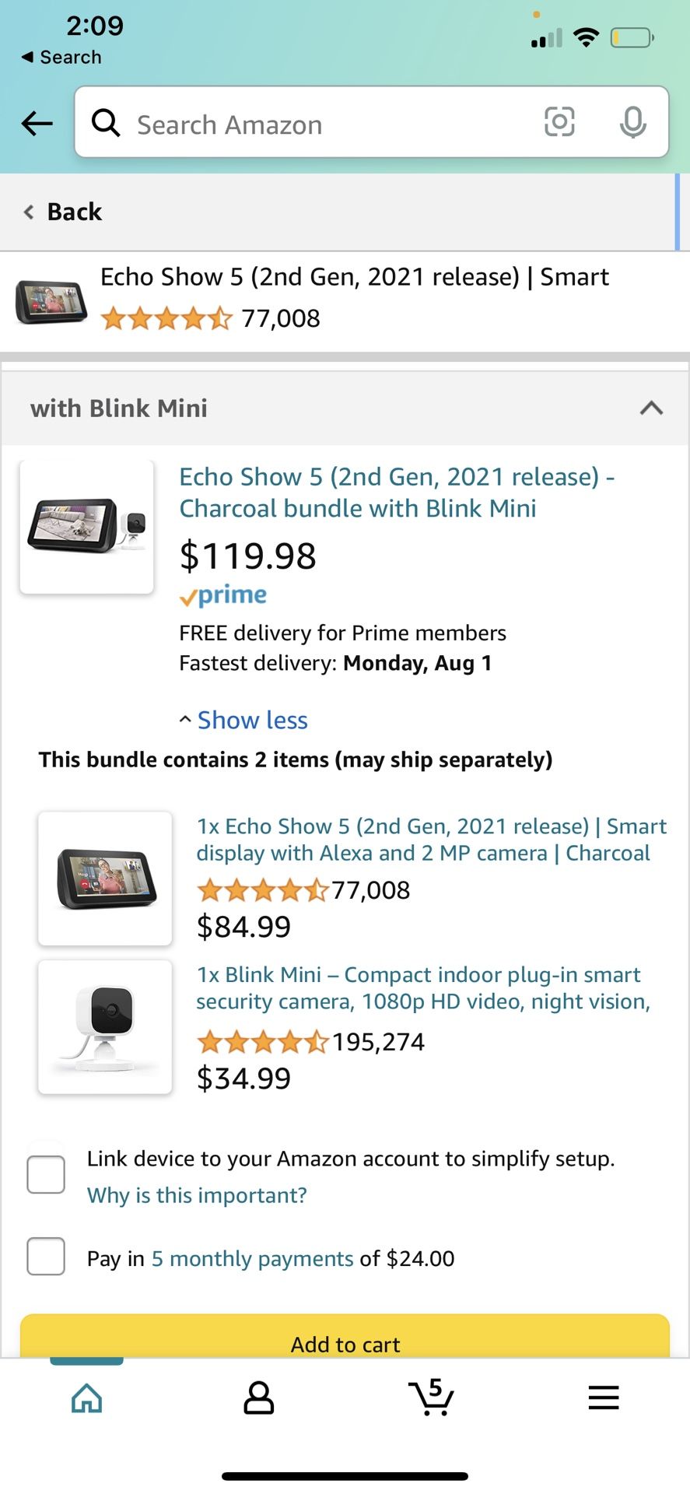Tap Show less to collapse bundle details
The width and height of the screenshot is (690, 1494).
point(243,720)
